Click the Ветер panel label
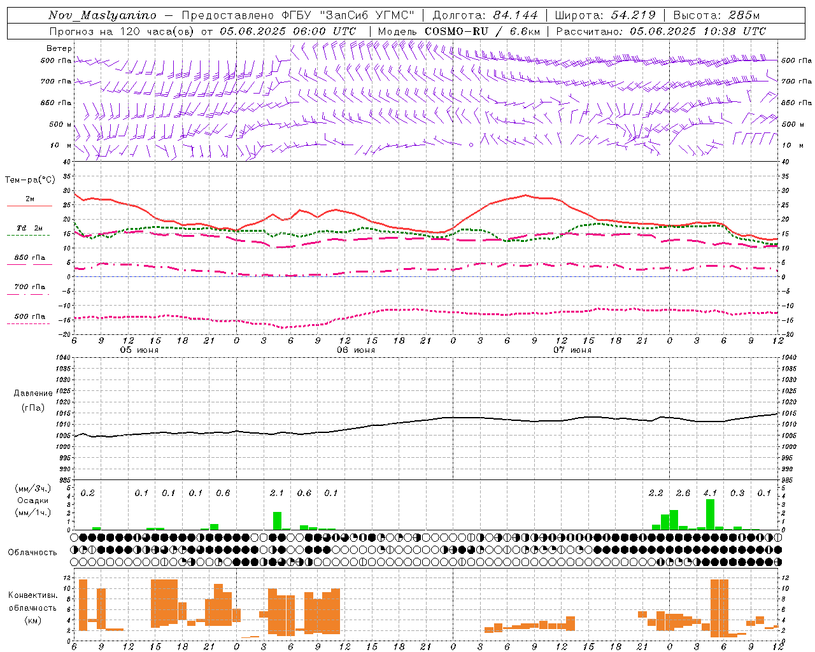The width and height of the screenshot is (815, 652). pos(59,48)
